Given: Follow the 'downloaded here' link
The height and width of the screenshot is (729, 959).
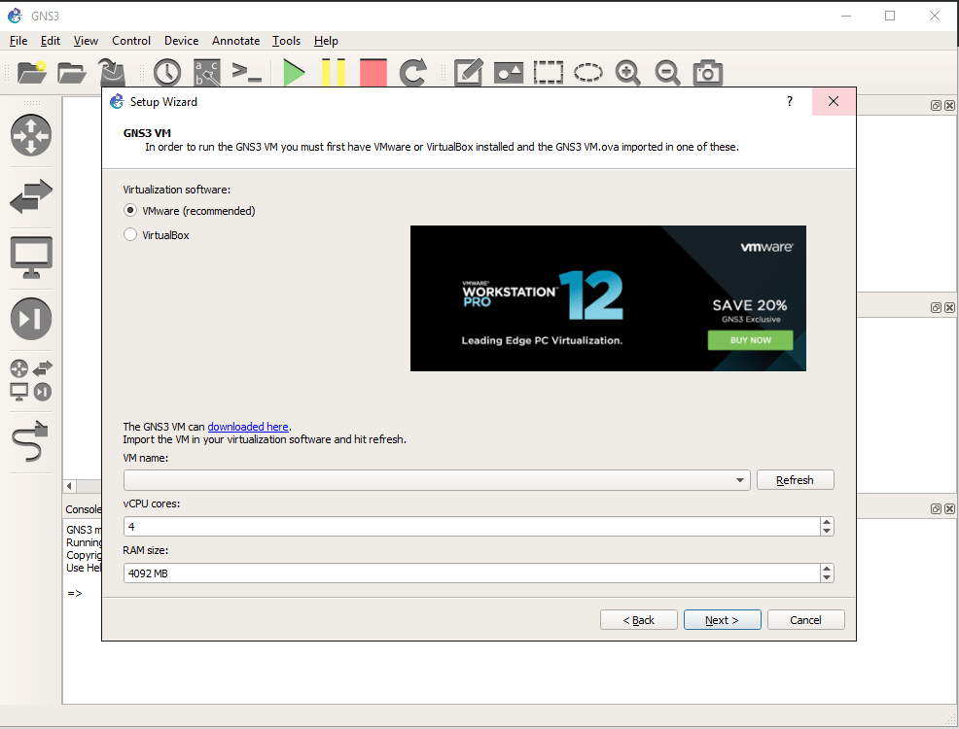Looking at the screenshot, I should tap(248, 427).
